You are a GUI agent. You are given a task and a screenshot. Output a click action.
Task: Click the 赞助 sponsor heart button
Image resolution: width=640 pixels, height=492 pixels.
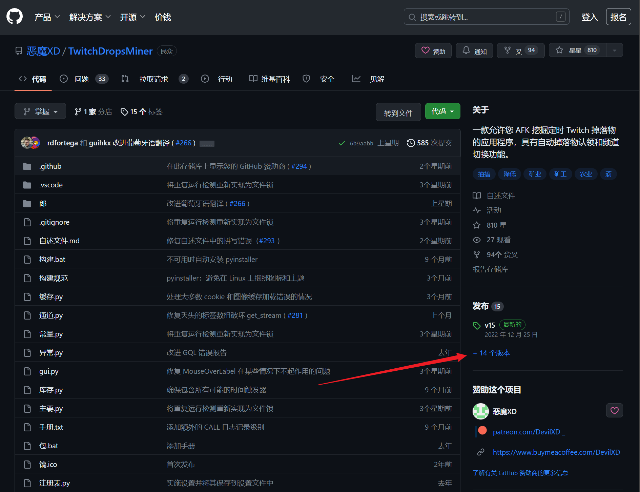click(x=433, y=50)
